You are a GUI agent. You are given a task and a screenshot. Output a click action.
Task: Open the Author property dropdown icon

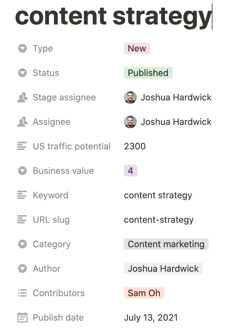[22, 269]
